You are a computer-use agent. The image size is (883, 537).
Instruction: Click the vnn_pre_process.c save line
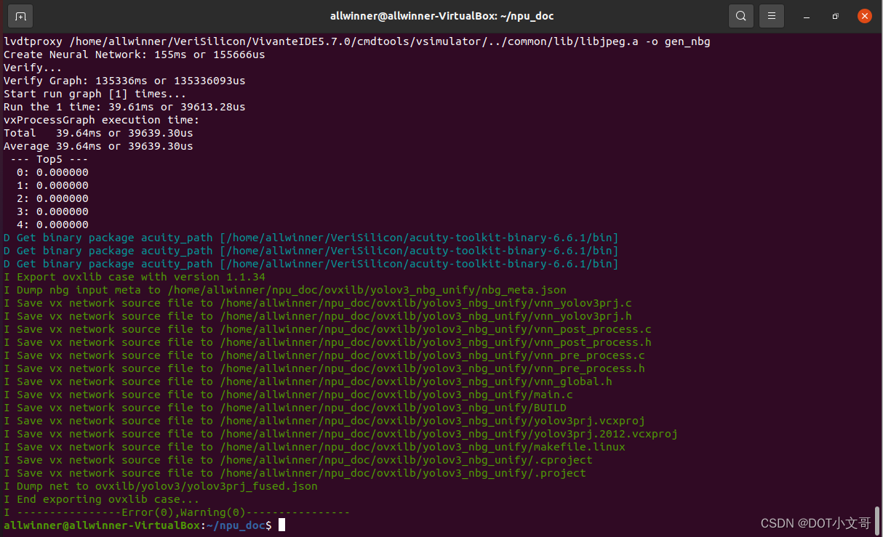point(324,355)
